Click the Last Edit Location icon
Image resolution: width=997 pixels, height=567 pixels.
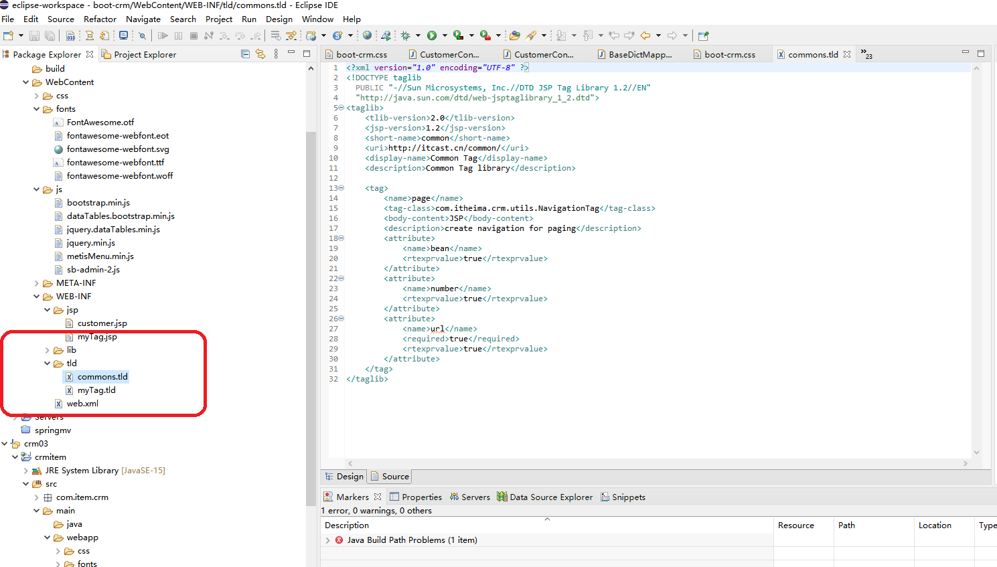tap(614, 35)
